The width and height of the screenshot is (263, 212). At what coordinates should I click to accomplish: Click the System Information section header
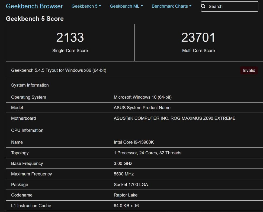click(x=30, y=85)
